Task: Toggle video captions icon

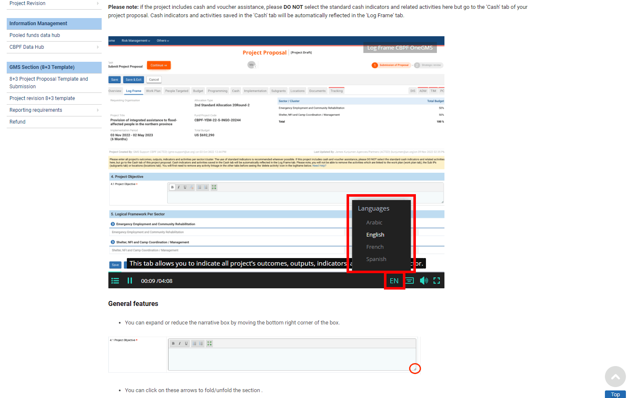Action: point(410,281)
